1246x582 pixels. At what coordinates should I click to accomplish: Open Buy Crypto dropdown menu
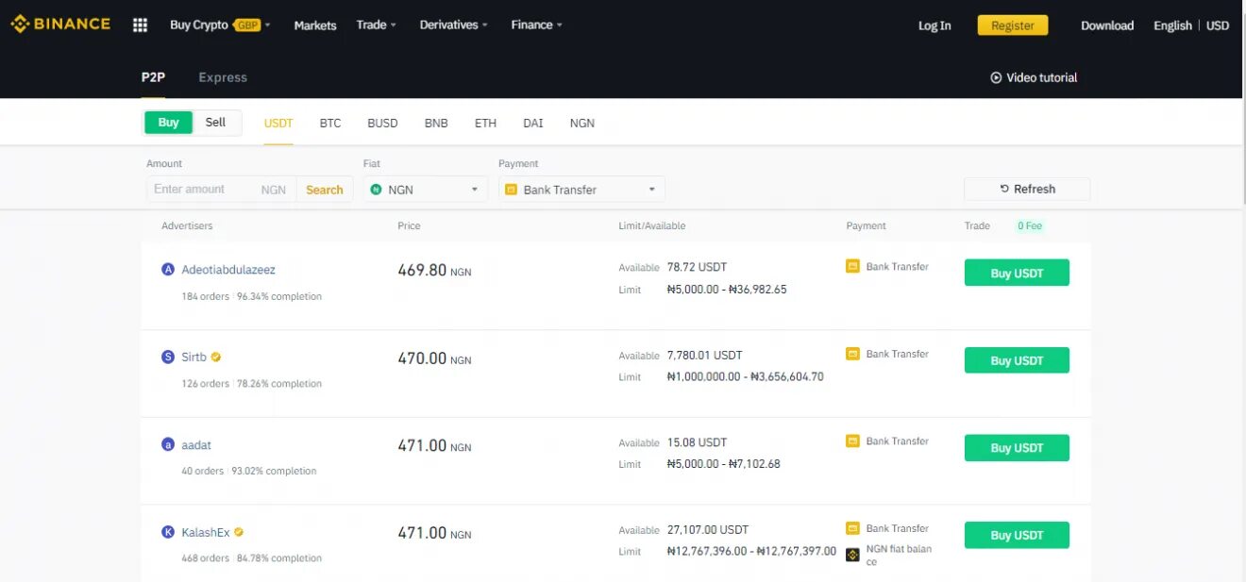point(220,25)
